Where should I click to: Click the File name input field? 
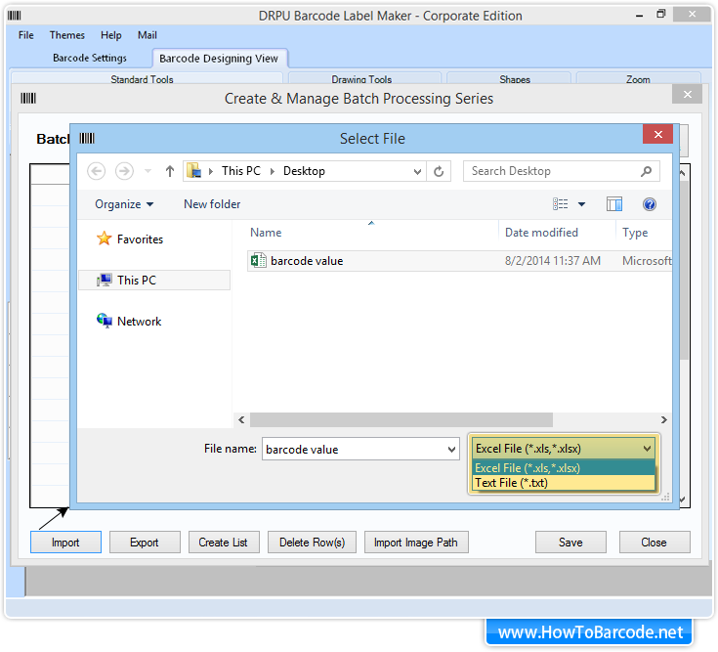(x=354, y=449)
